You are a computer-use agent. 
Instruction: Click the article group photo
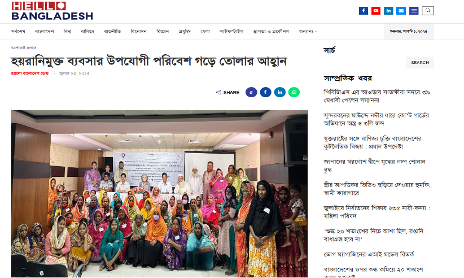click(159, 194)
